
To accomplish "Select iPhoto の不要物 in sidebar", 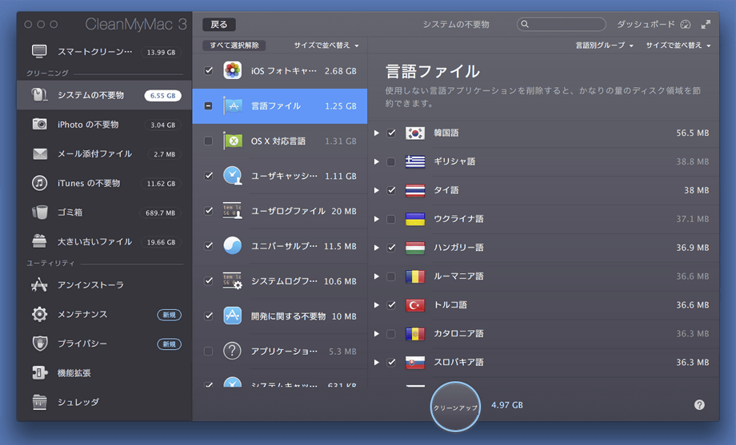I will 104,125.
